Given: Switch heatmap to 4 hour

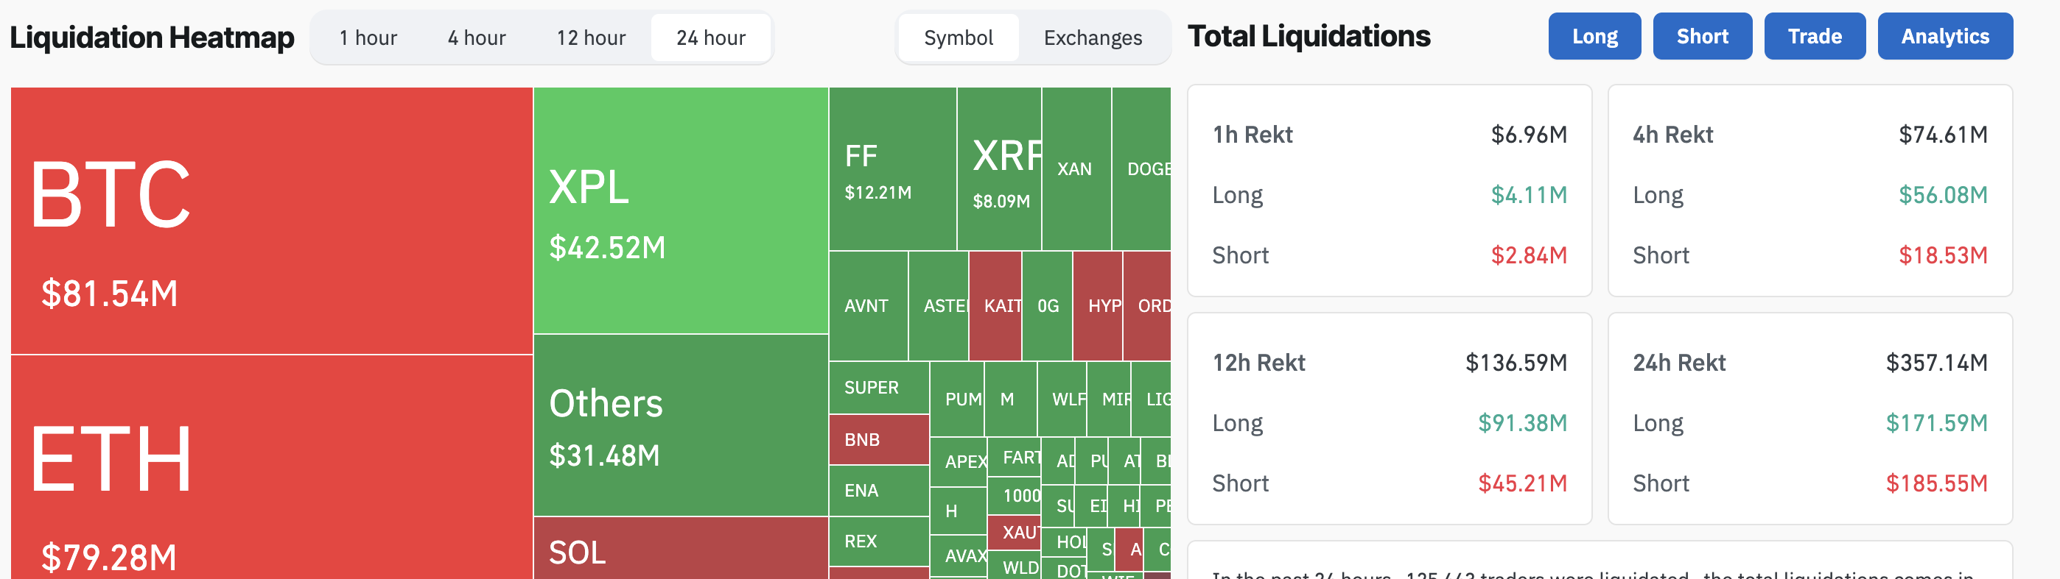Looking at the screenshot, I should pyautogui.click(x=477, y=38).
